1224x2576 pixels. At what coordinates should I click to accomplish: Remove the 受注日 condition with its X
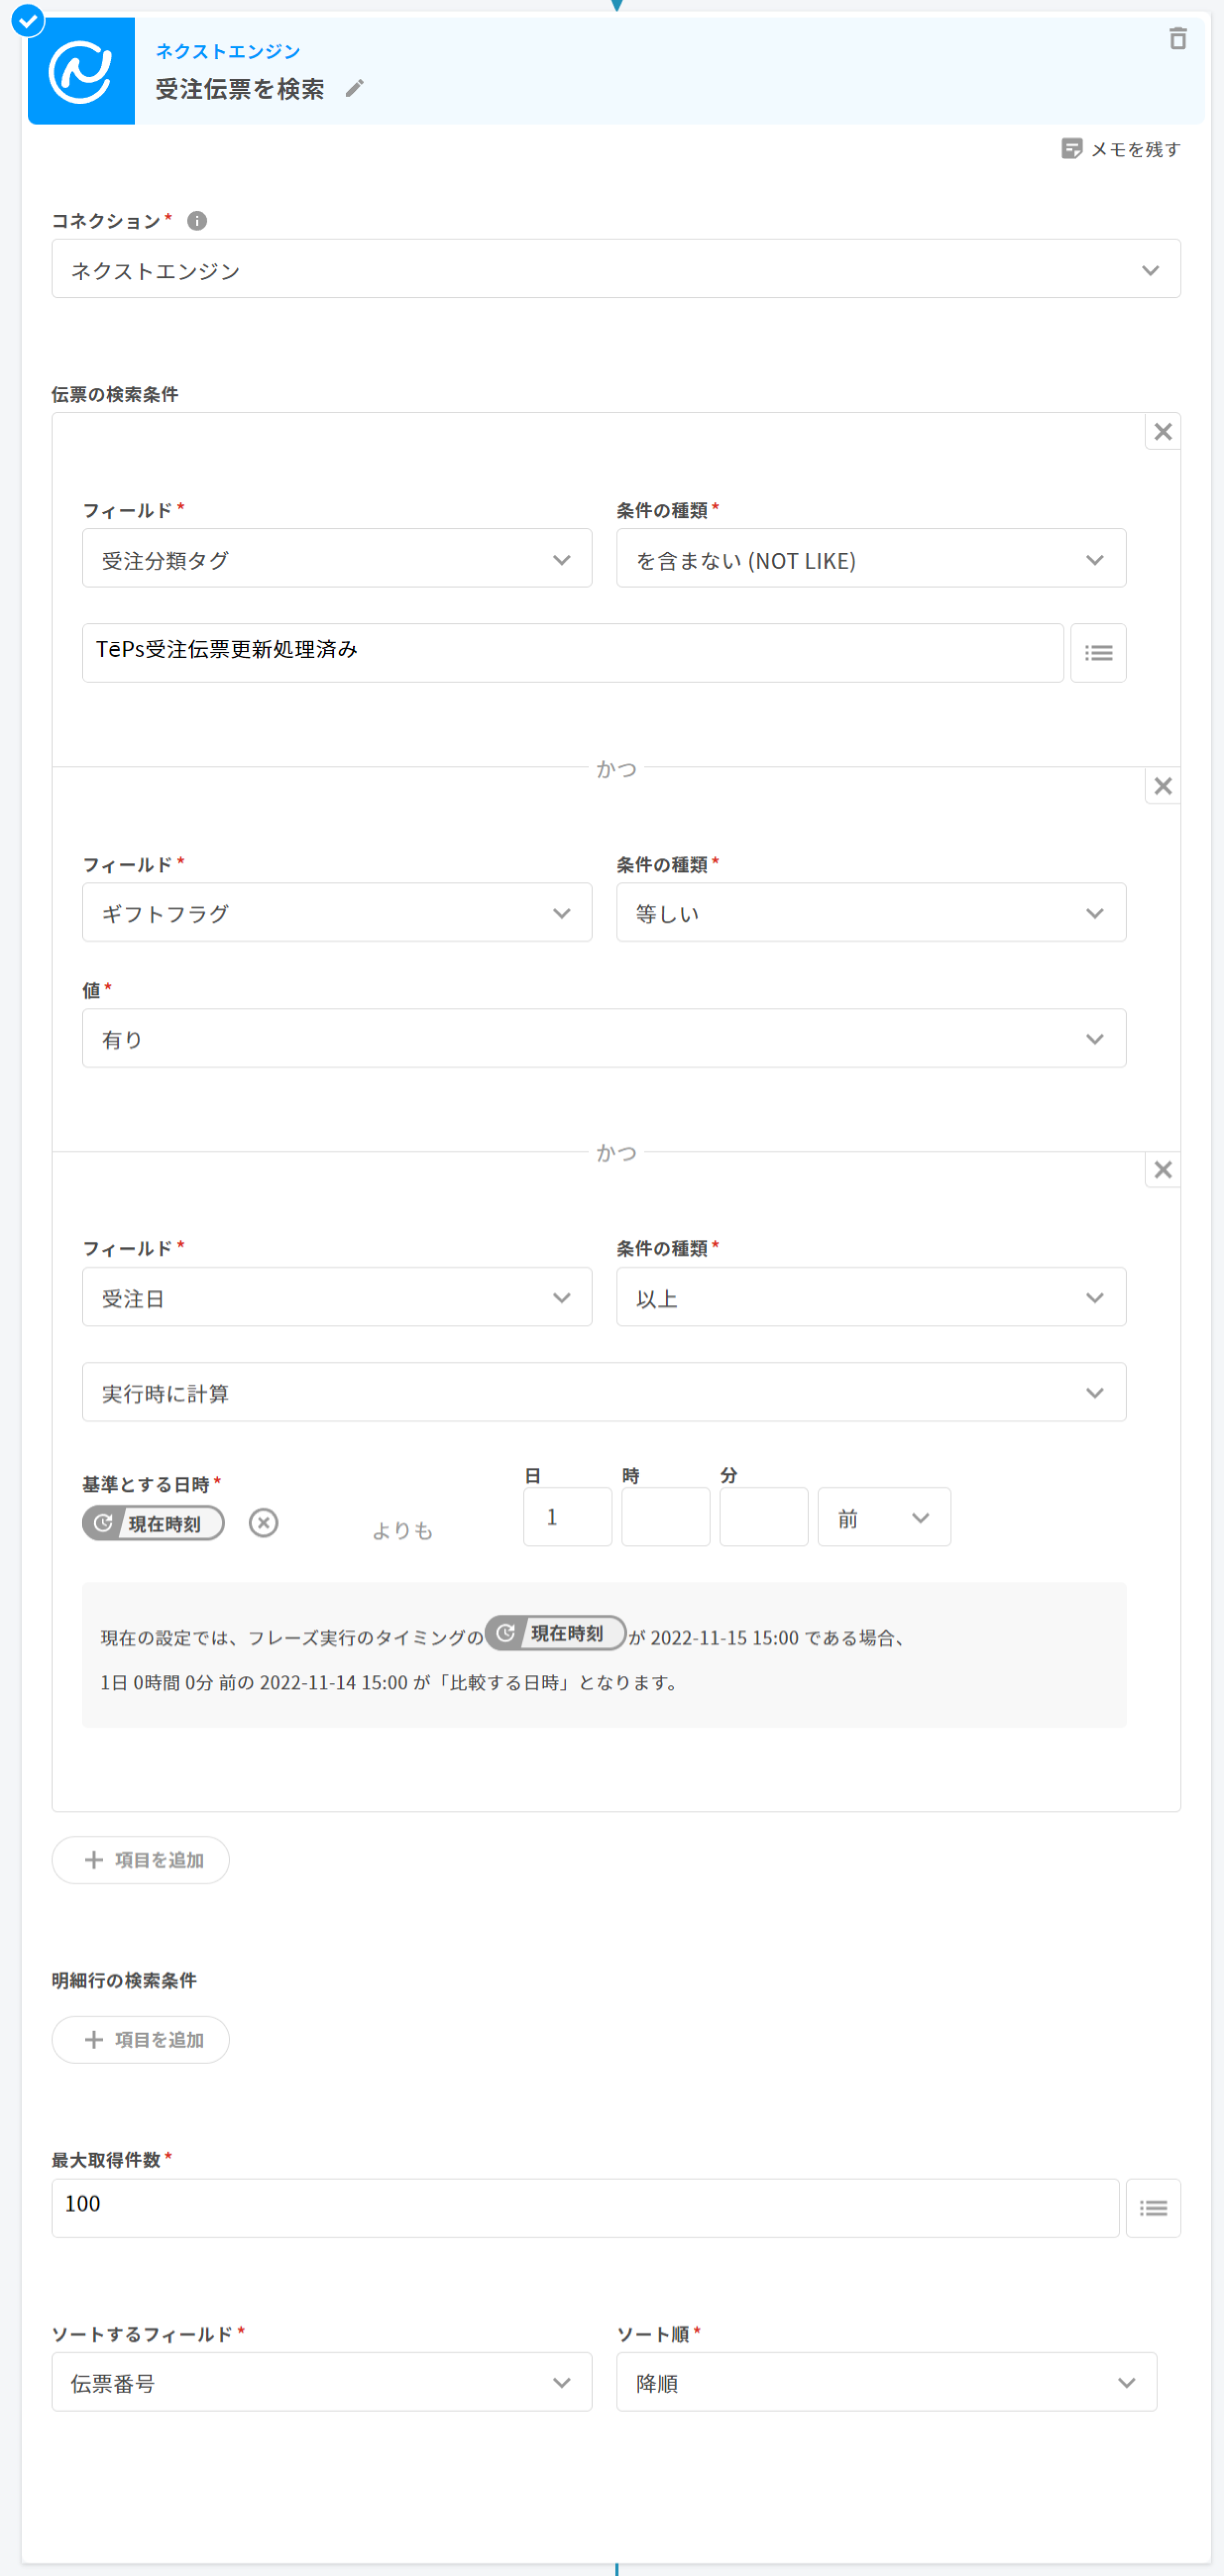[x=1162, y=1170]
